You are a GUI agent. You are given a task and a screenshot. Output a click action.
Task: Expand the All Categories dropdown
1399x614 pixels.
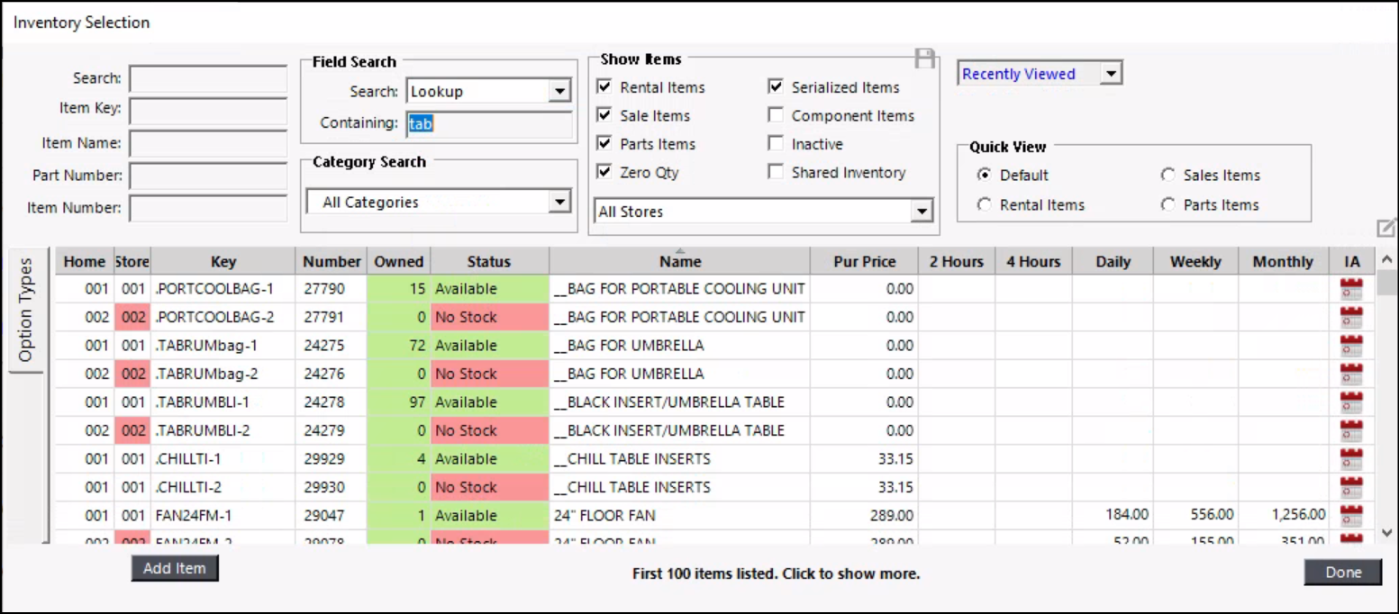pyautogui.click(x=560, y=203)
